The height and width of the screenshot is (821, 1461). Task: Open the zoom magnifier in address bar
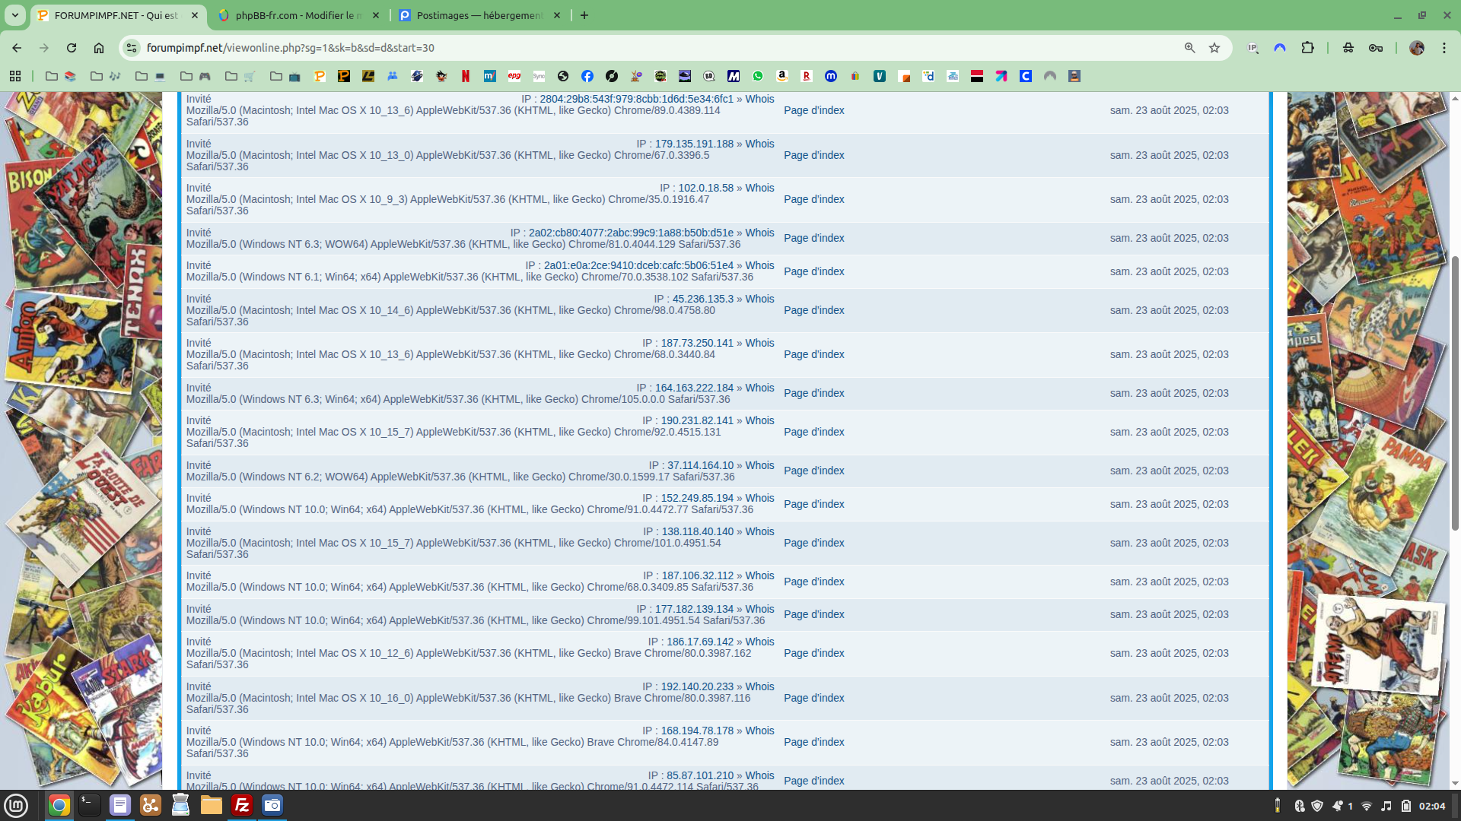(1190, 48)
